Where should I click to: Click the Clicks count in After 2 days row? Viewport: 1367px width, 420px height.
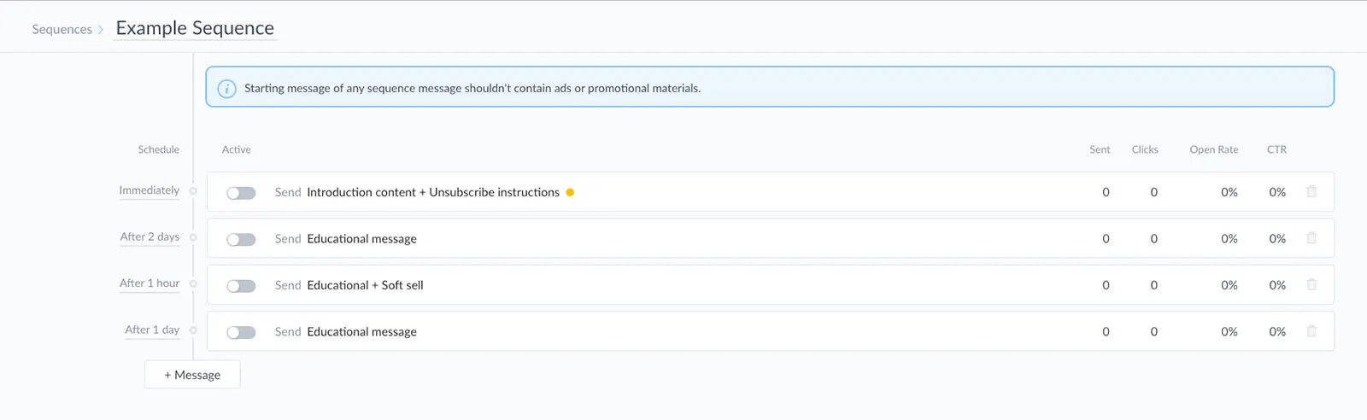coord(1153,239)
